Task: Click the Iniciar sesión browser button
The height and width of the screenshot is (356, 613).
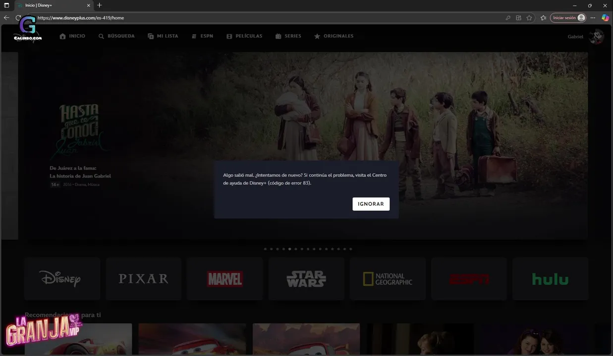Action: click(568, 18)
